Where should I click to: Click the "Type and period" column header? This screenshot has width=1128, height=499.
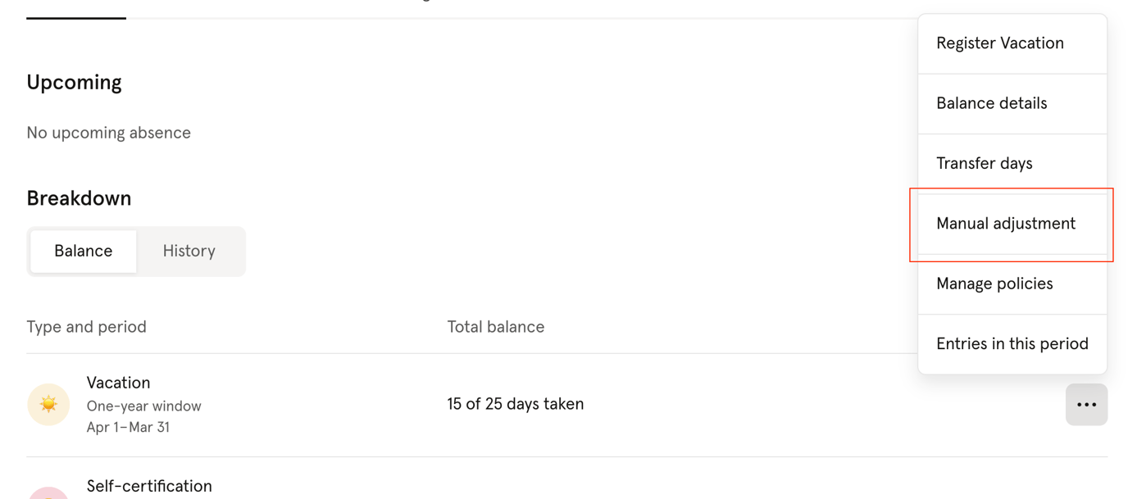pos(86,326)
